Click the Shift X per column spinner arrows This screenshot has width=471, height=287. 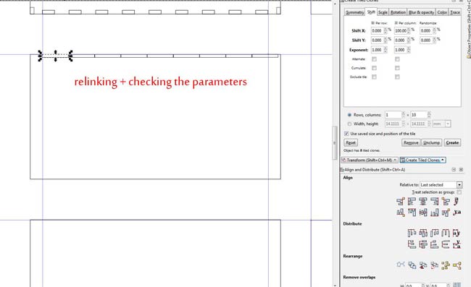tap(409, 30)
